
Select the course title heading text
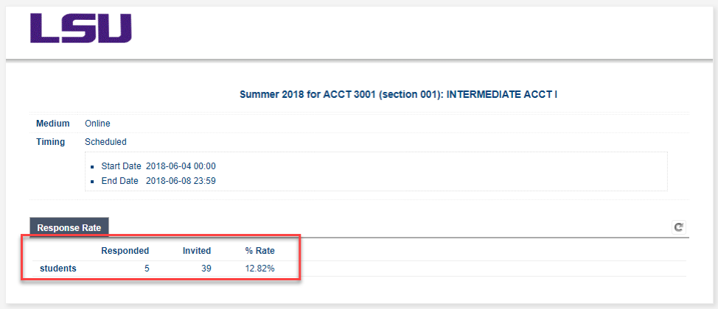pos(398,95)
